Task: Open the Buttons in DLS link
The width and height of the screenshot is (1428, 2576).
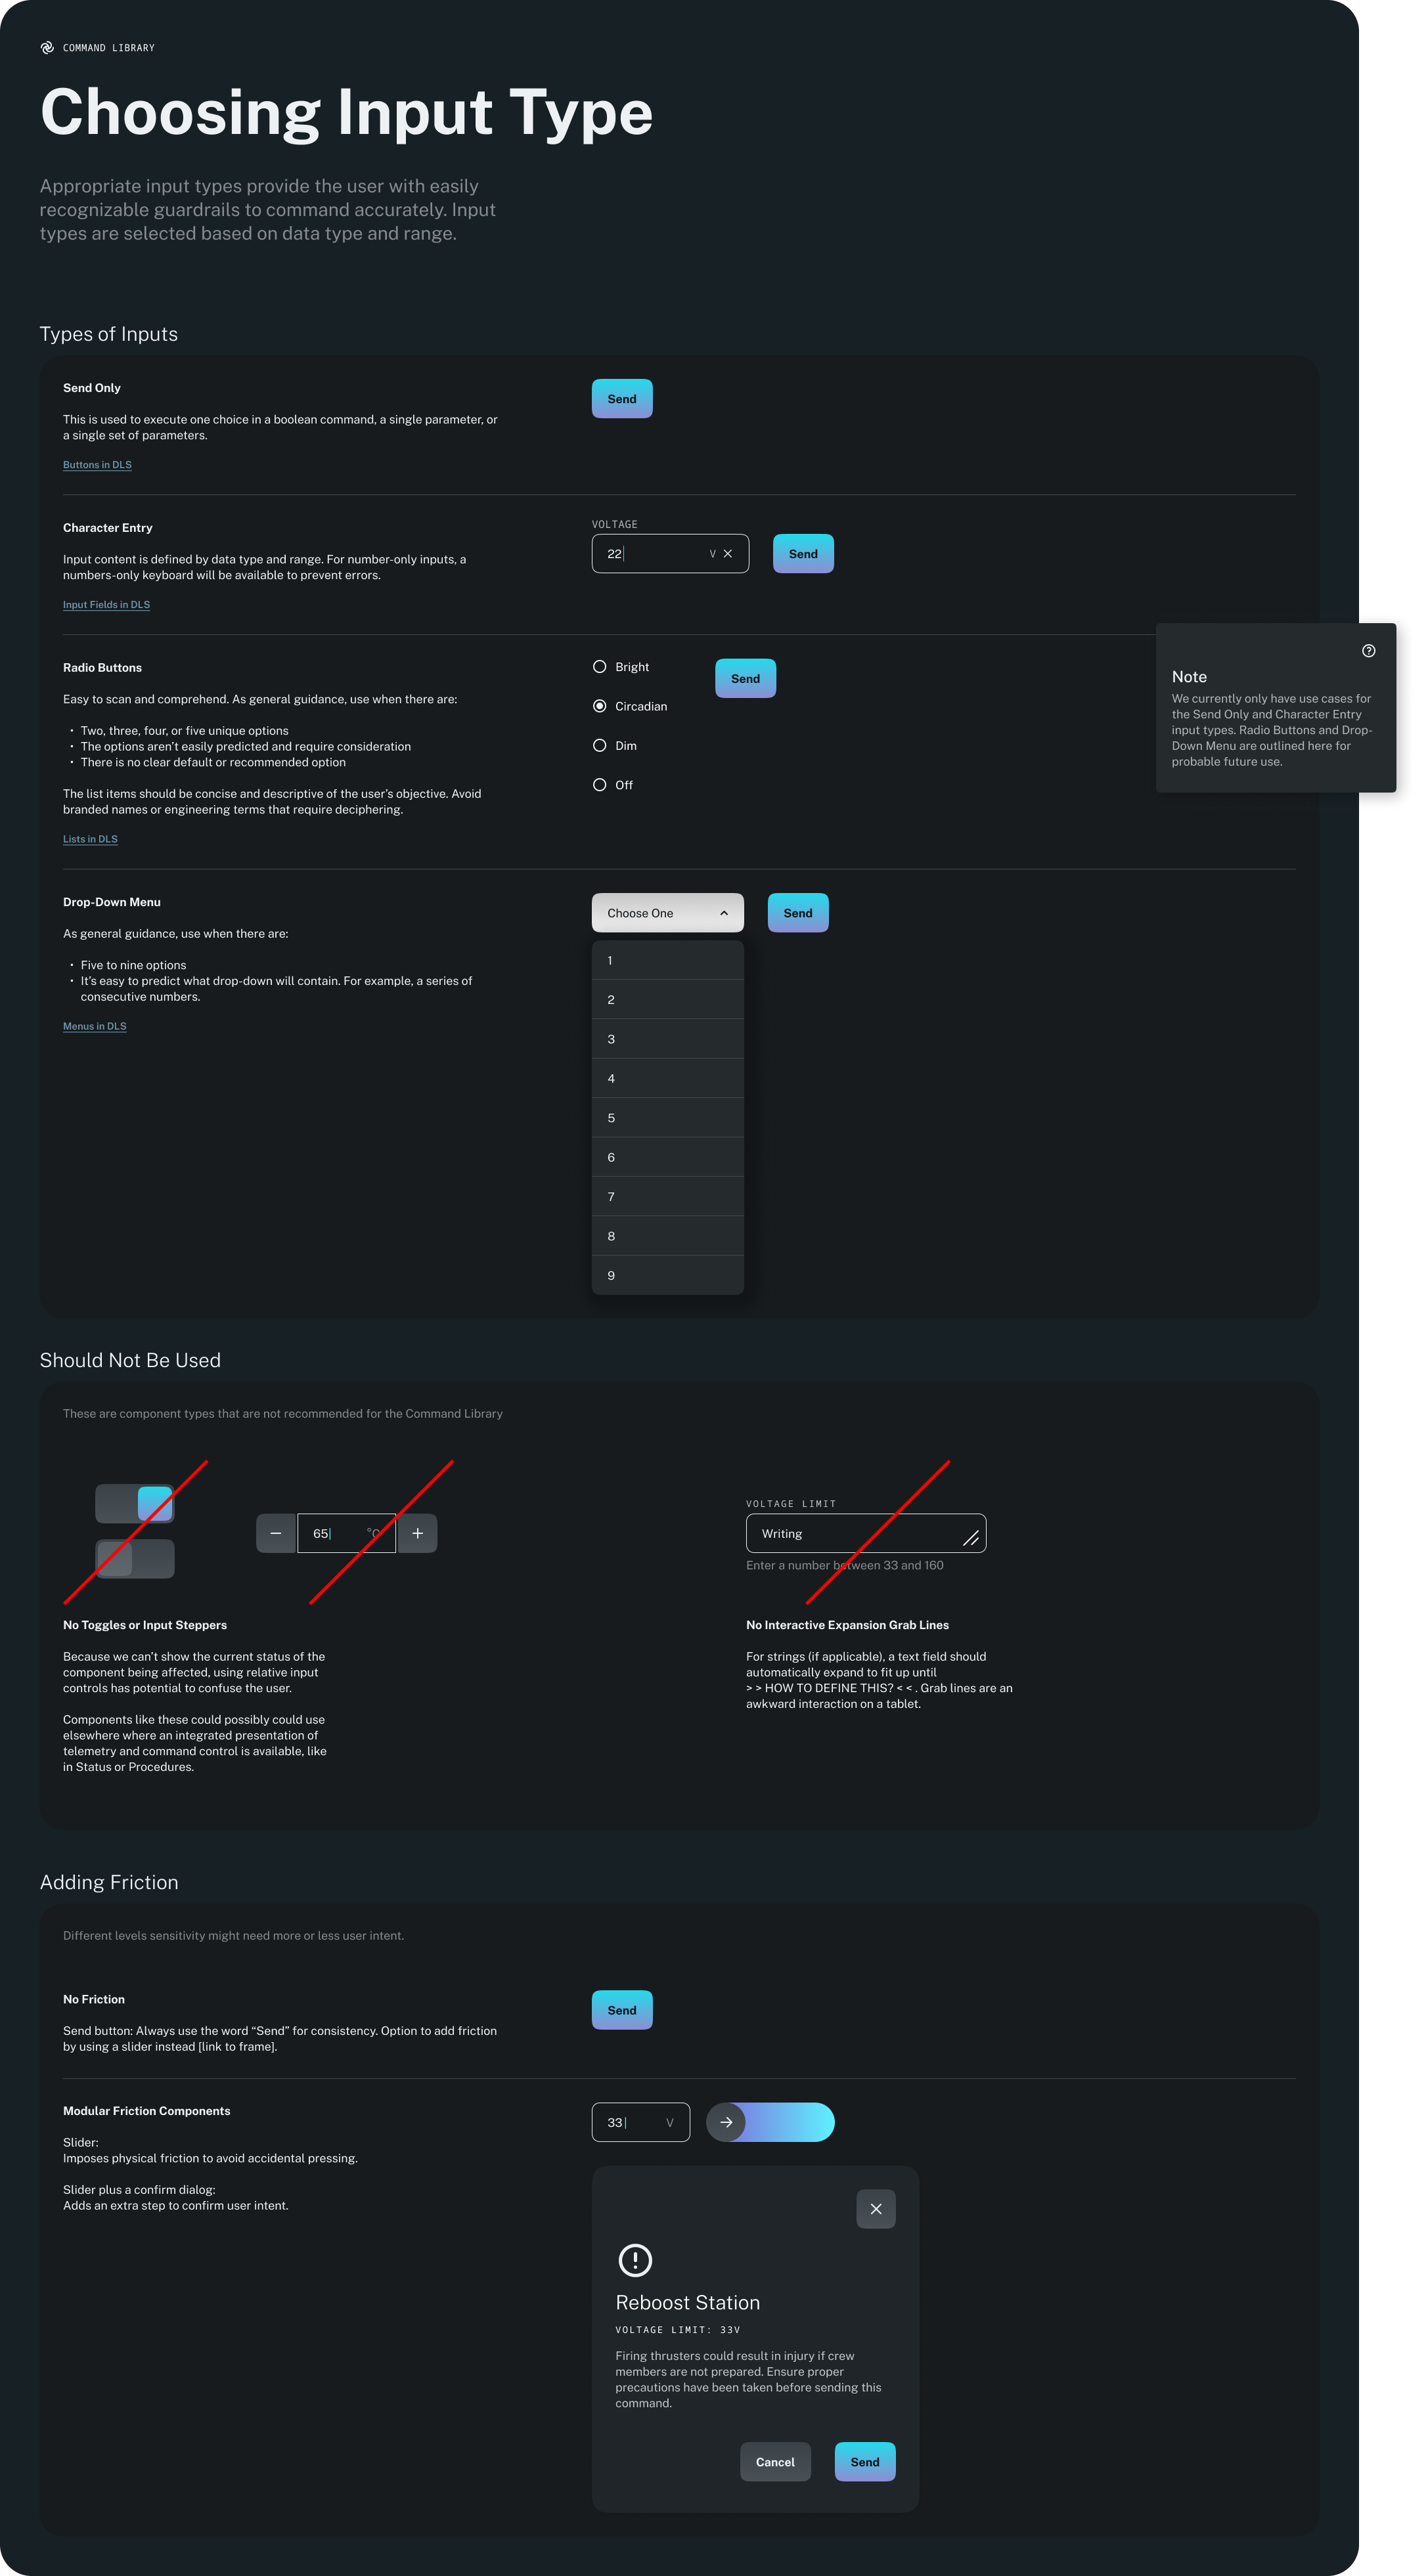Action: (97, 465)
